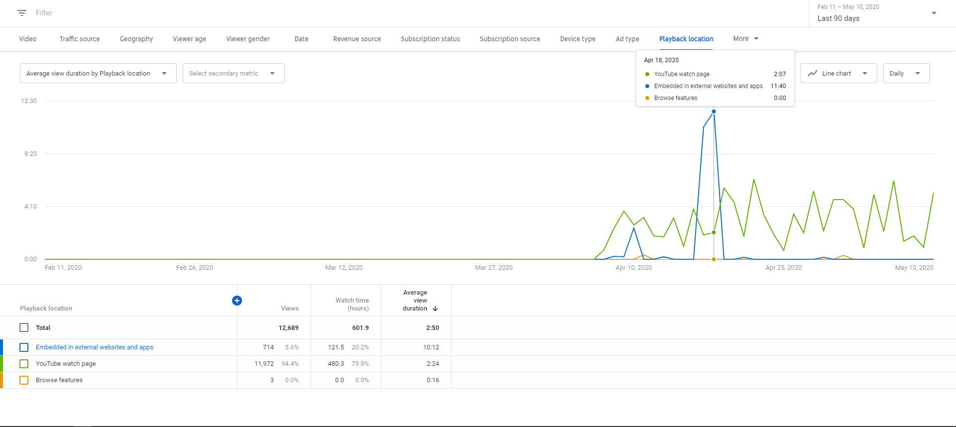Switch to the Traffic source tab
Screen dimensions: 956x427
click(80, 39)
